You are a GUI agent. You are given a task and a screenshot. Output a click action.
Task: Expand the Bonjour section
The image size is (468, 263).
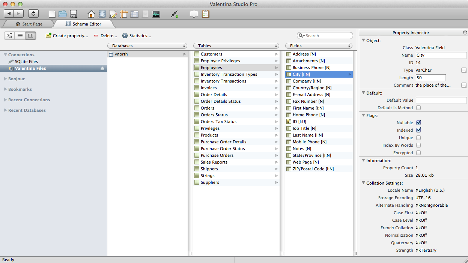click(x=5, y=79)
